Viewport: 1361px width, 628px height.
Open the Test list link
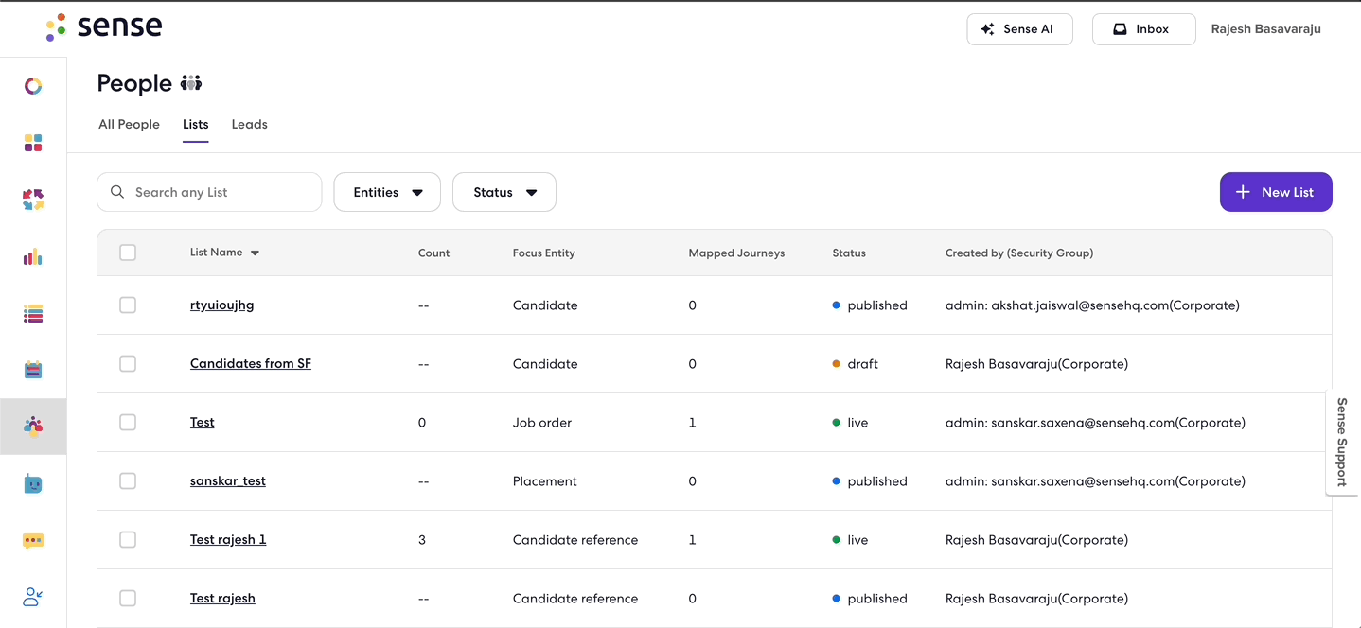point(203,423)
